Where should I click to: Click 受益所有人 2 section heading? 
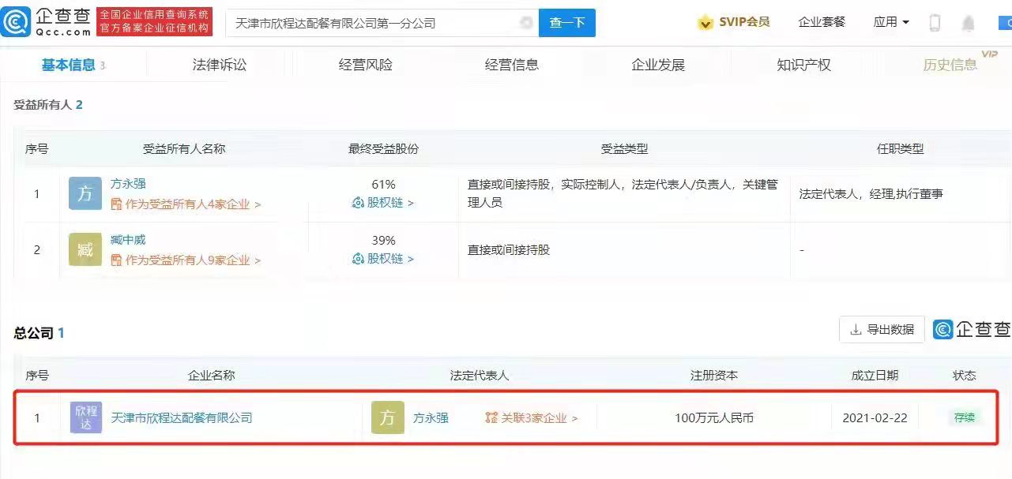coord(48,105)
